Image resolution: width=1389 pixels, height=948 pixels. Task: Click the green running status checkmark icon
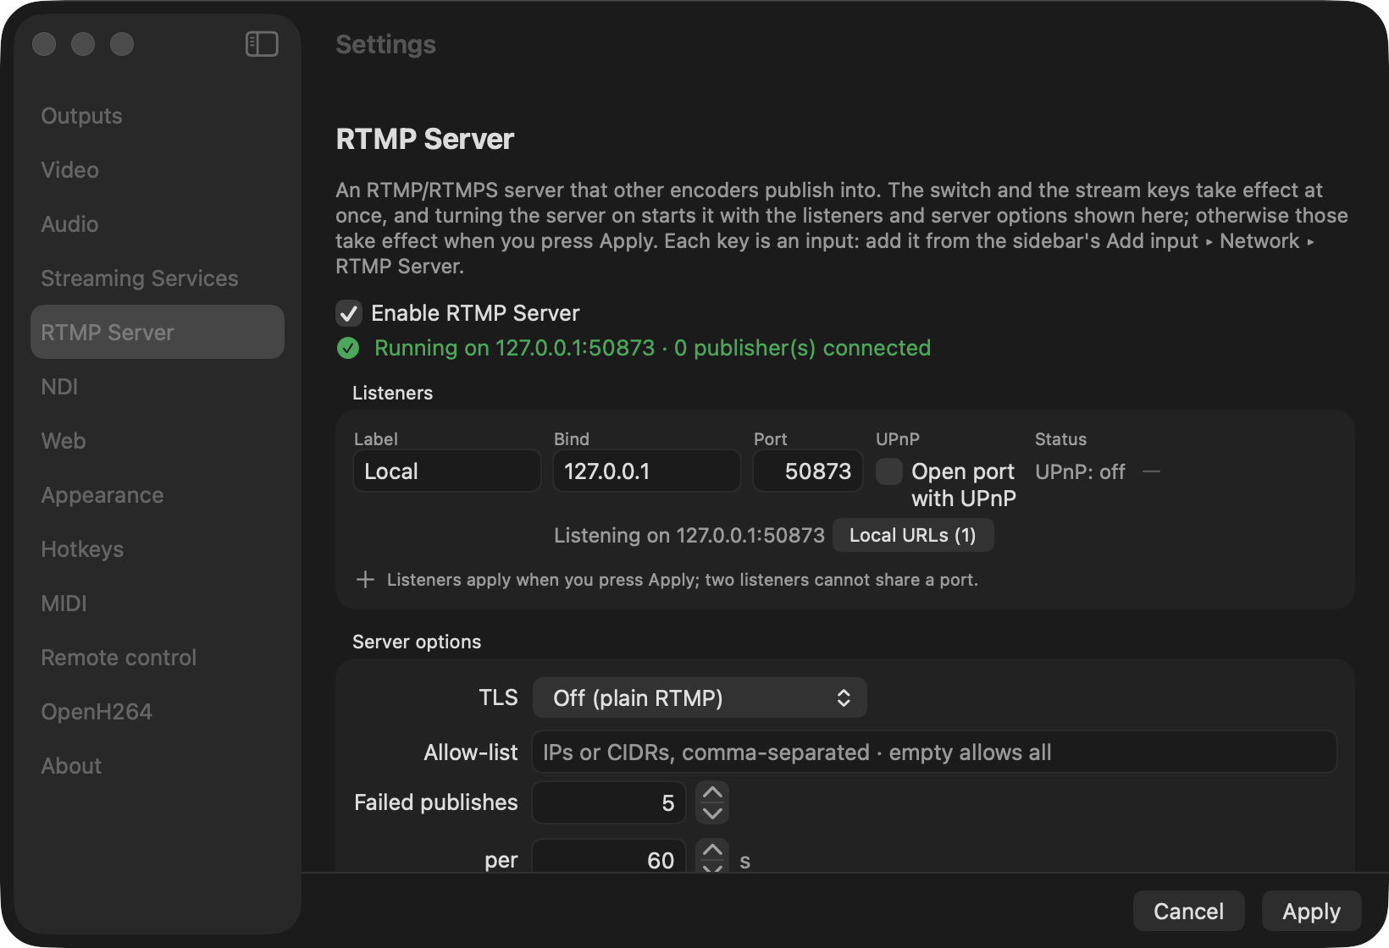click(x=348, y=348)
